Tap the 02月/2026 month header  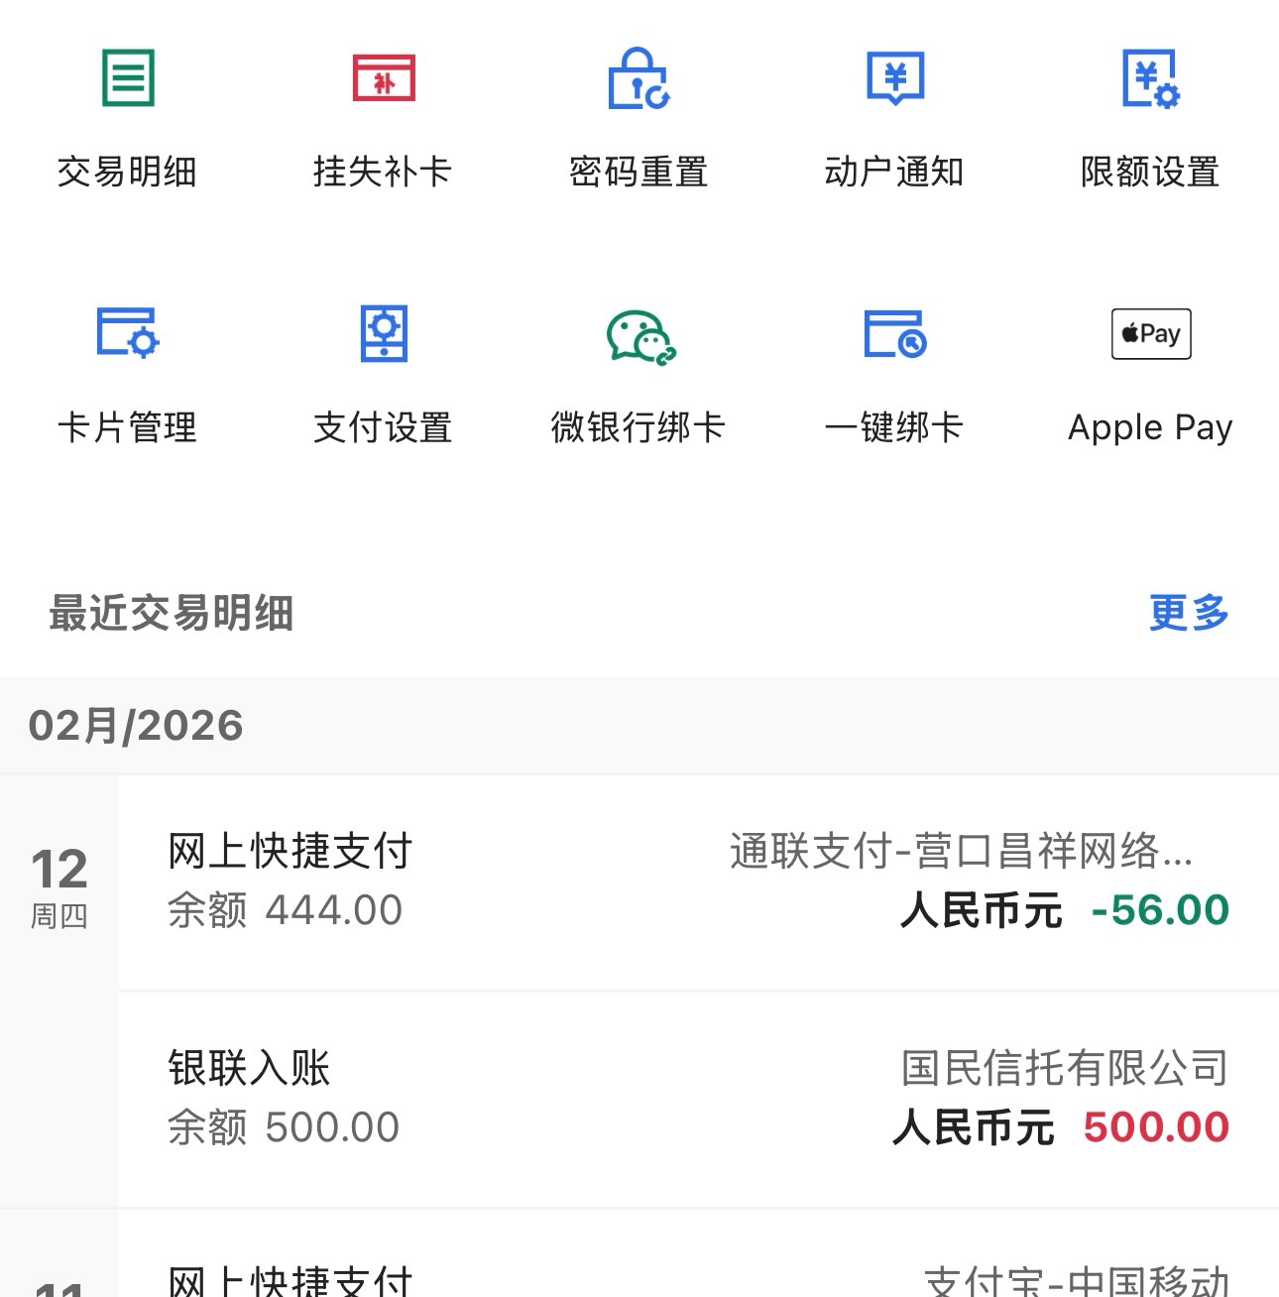(x=136, y=726)
